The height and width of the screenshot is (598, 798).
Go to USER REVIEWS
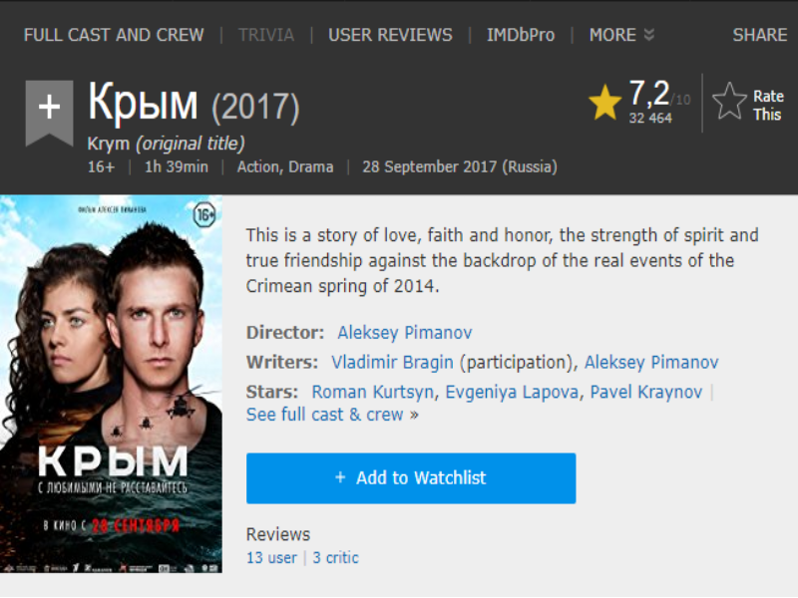point(390,35)
